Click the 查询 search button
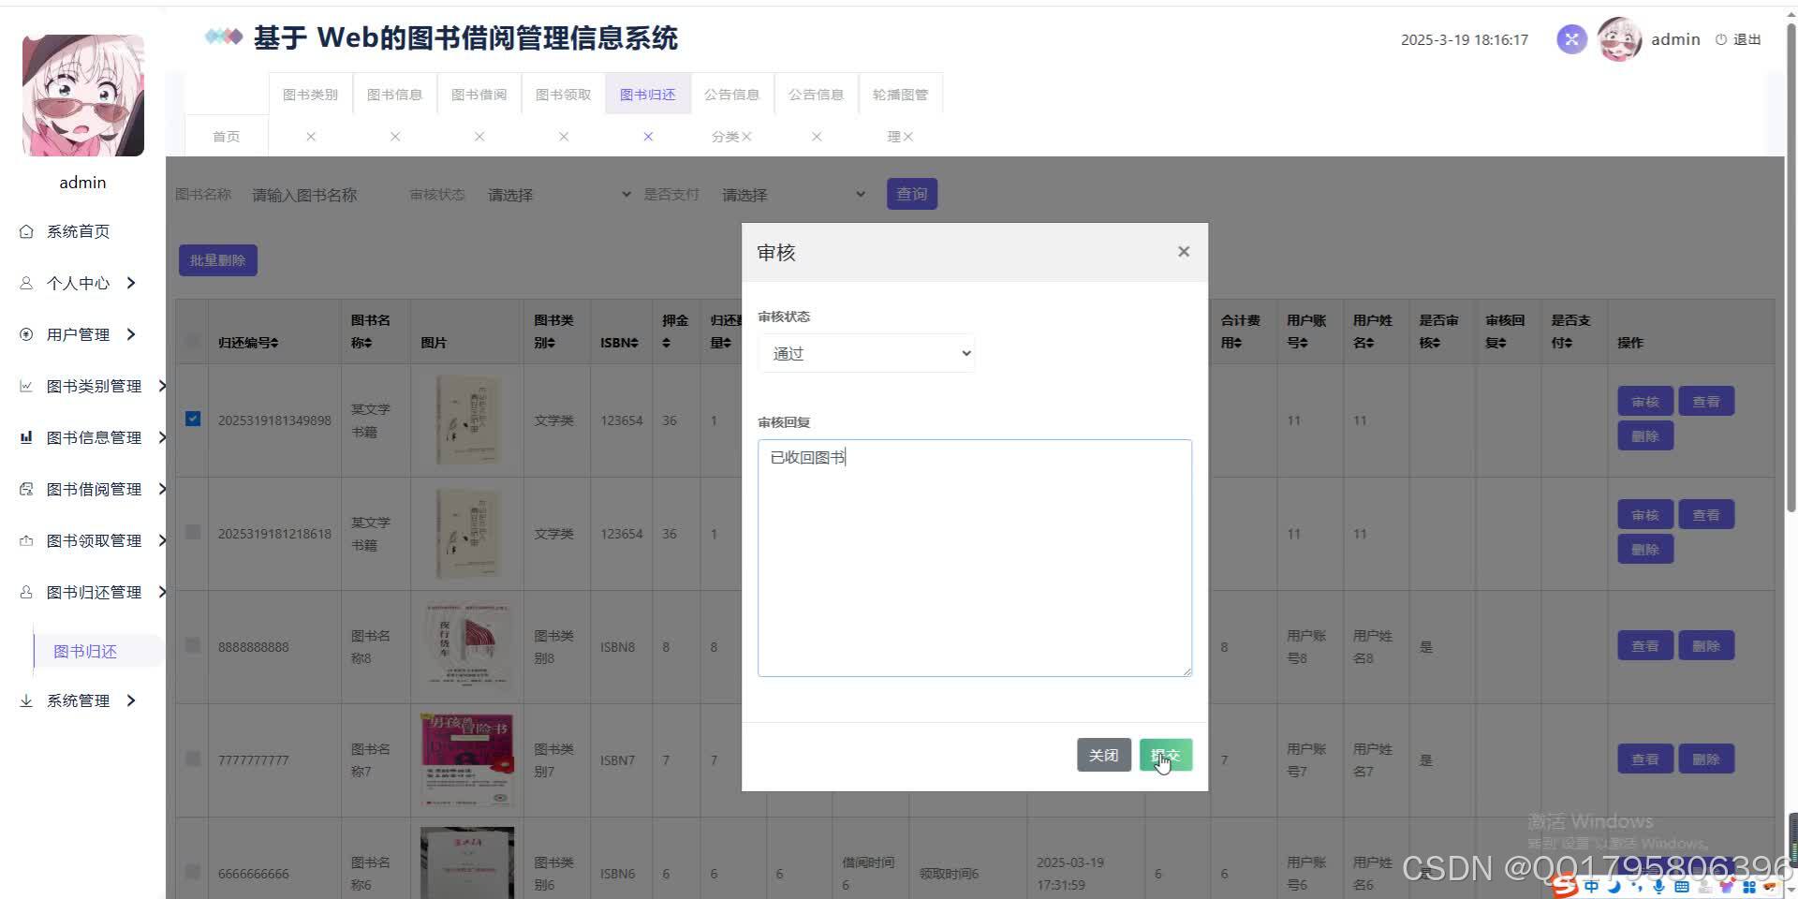Image resolution: width=1798 pixels, height=899 pixels. [x=911, y=194]
